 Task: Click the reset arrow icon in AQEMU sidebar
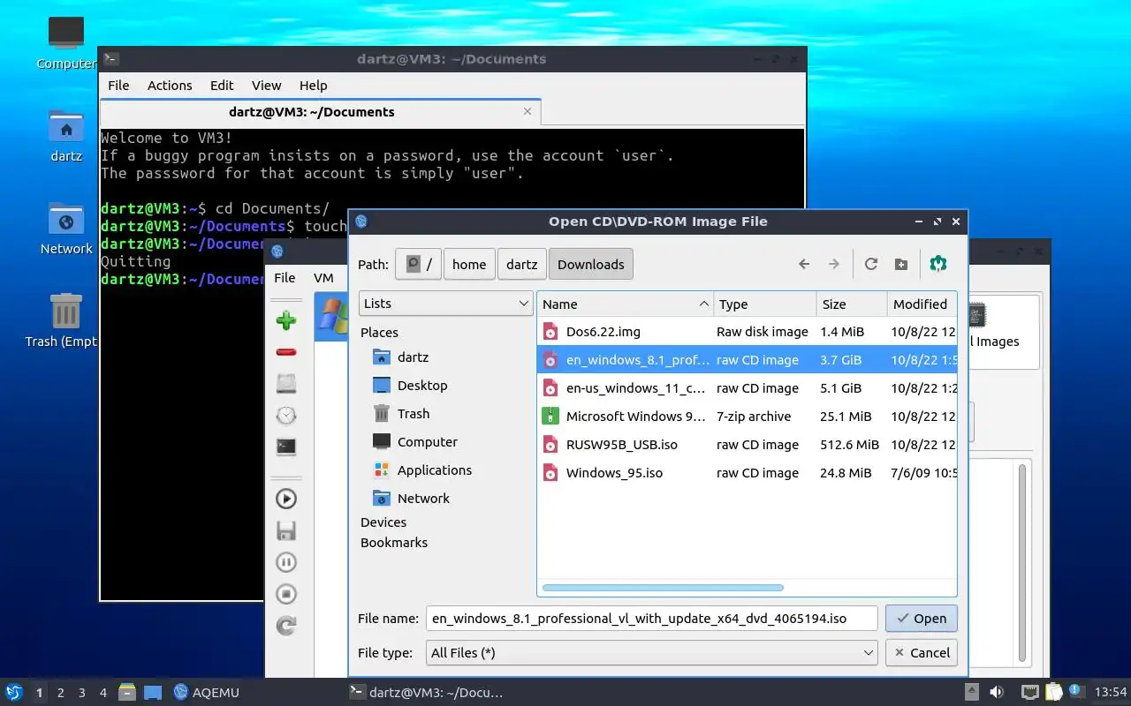(285, 626)
